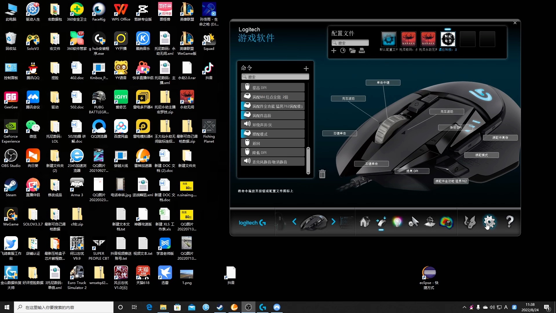Click the 满配件全功能 猛男762 label on mouse
The height and width of the screenshot is (313, 556).
451,181
